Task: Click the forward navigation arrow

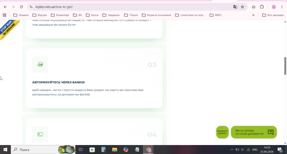Action: pyautogui.click(x=13, y=7)
